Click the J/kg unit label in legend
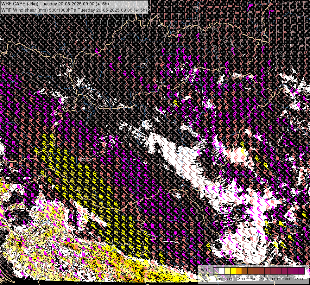 205,281
